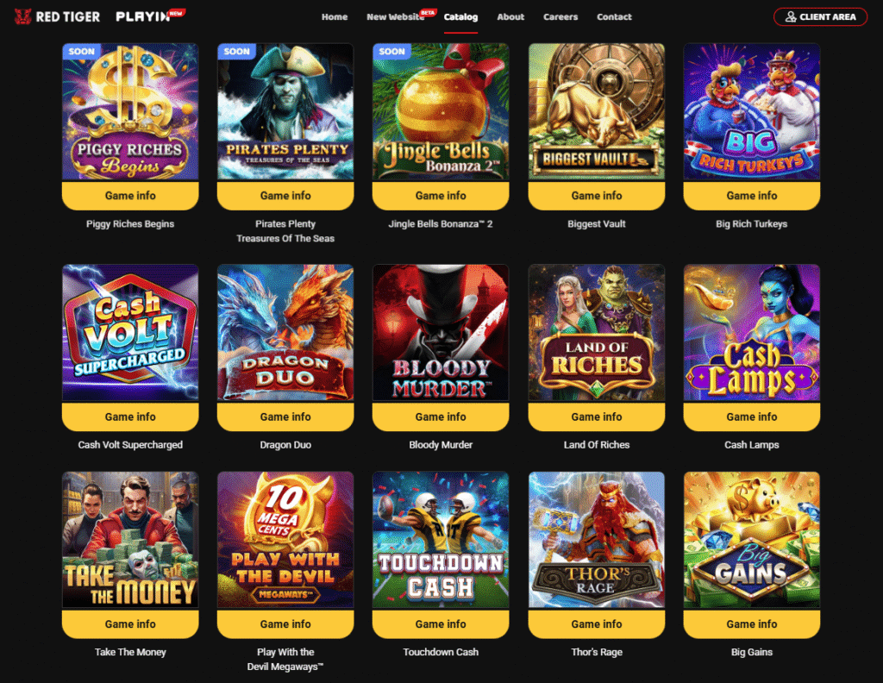Open the Bloody Murder game thumbnail
Image resolution: width=883 pixels, height=683 pixels.
click(441, 333)
